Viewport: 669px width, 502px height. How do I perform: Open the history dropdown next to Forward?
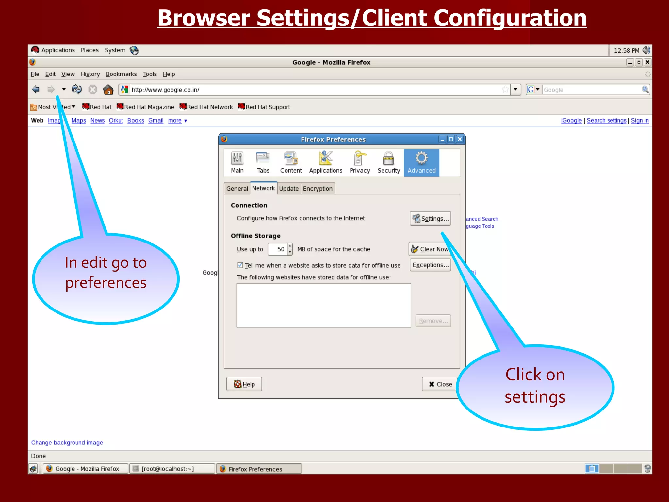click(x=64, y=89)
